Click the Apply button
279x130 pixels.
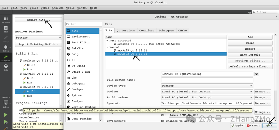237,126
